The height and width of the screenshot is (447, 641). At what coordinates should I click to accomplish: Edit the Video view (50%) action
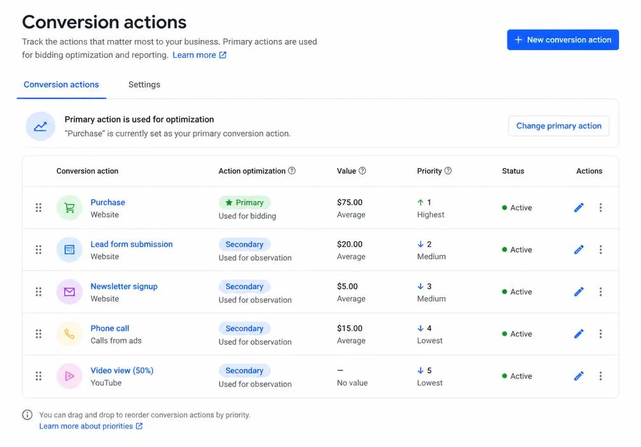[x=579, y=376]
